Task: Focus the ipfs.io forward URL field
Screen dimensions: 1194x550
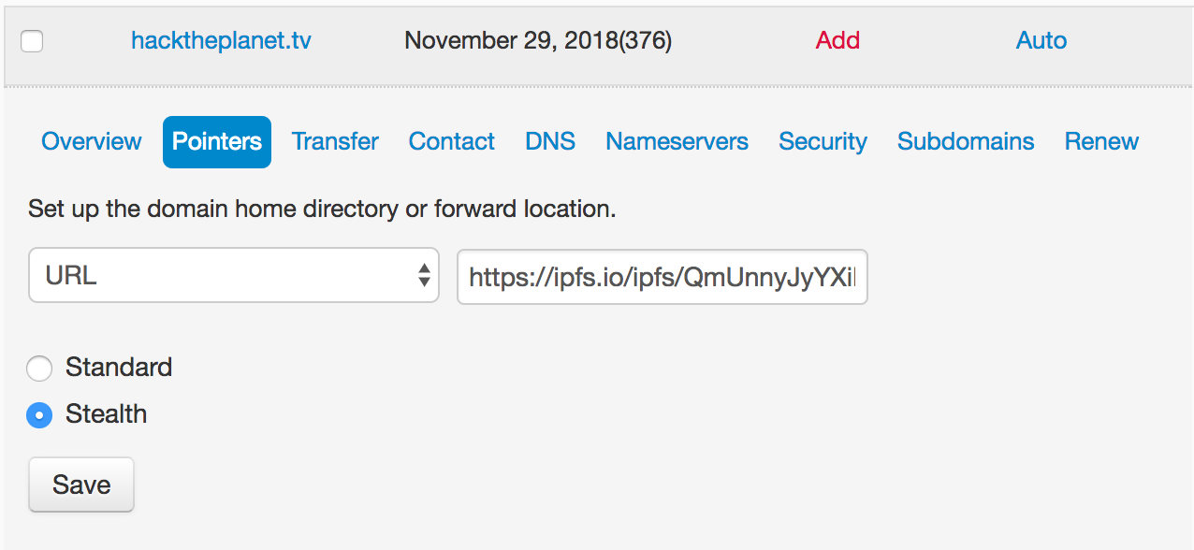Action: tap(662, 277)
